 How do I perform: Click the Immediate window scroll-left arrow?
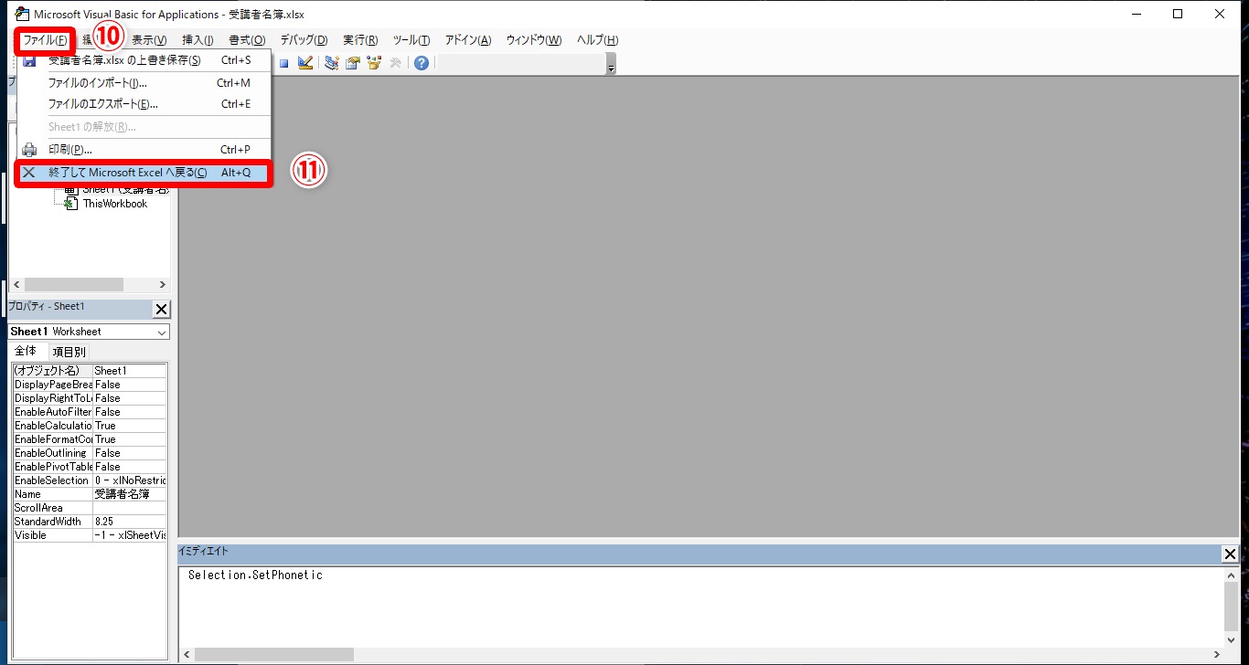(x=187, y=654)
